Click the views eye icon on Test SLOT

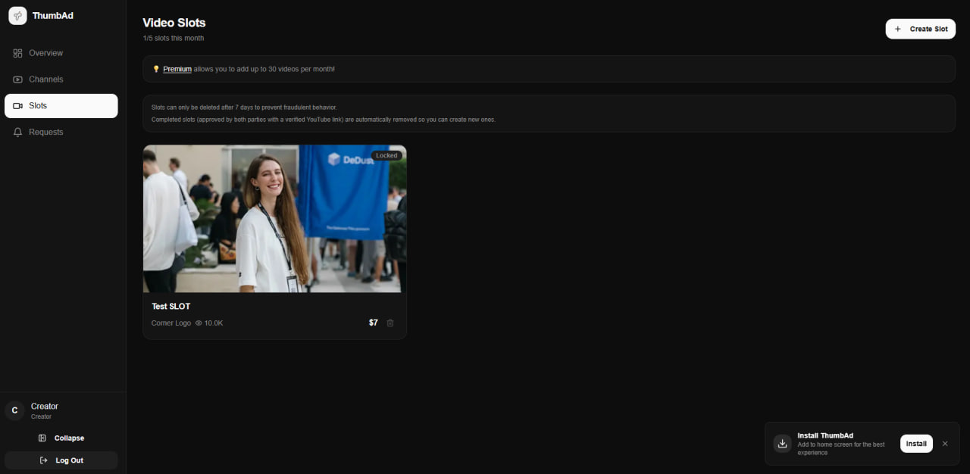[199, 323]
